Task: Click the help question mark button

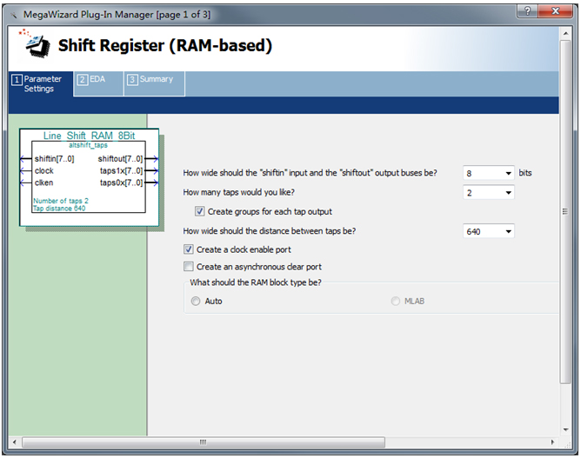Action: (527, 11)
